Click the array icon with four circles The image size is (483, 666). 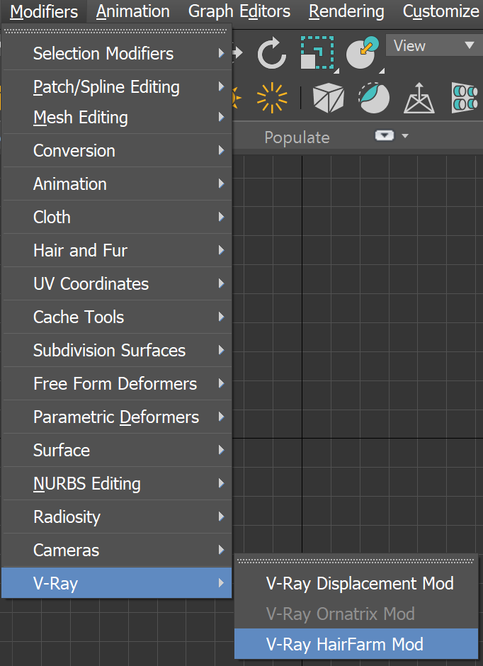(x=465, y=99)
